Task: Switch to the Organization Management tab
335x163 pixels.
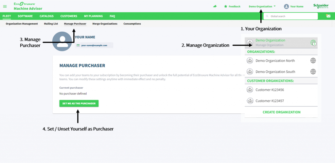Action: pyautogui.click(x=22, y=23)
